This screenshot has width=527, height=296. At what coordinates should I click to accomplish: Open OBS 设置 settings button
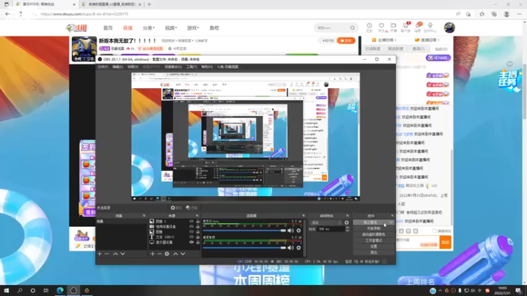click(x=374, y=246)
